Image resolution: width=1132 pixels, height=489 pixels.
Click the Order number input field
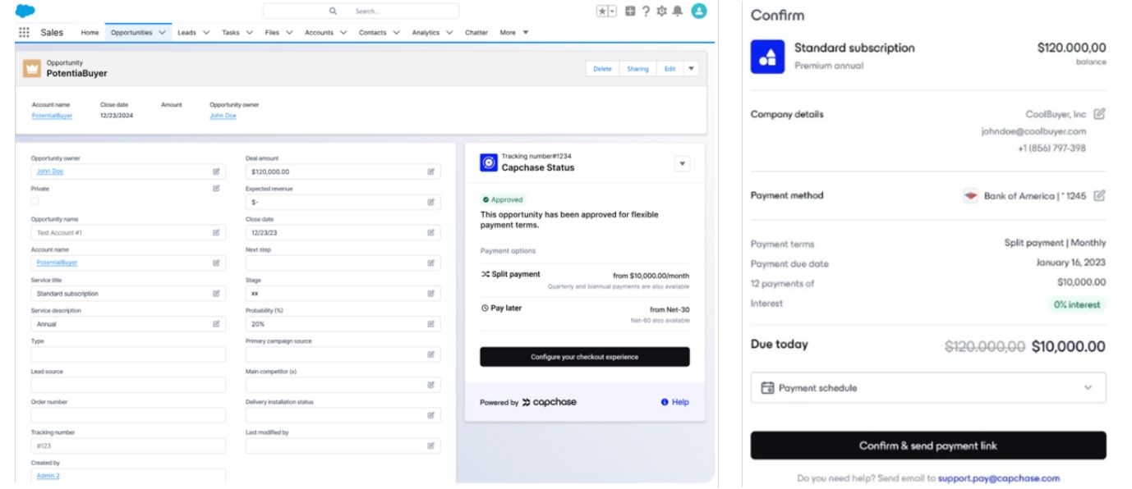click(x=128, y=415)
